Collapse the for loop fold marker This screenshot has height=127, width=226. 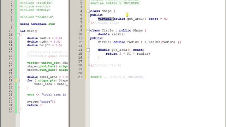pyautogui.click(x=18, y=80)
